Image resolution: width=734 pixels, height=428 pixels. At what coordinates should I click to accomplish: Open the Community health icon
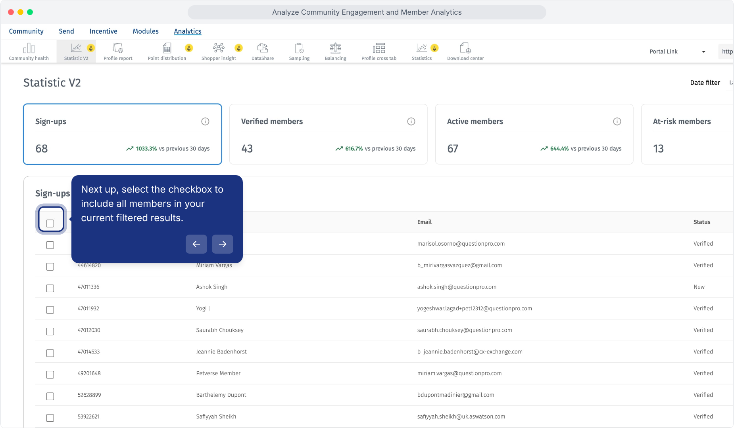coord(29,48)
